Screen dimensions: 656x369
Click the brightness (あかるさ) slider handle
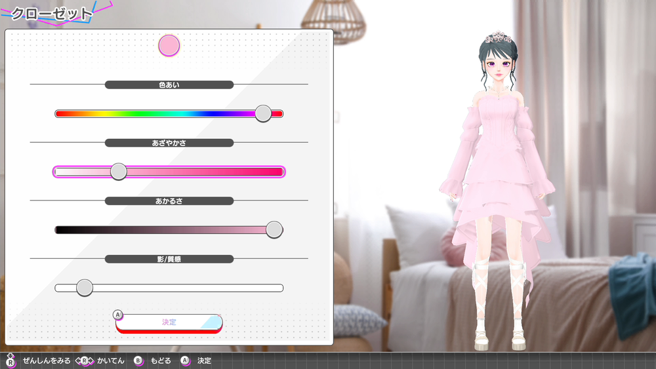pyautogui.click(x=274, y=229)
